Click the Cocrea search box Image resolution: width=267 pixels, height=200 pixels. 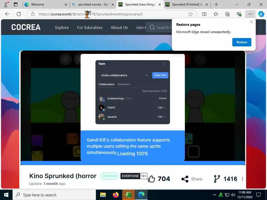coord(159,27)
